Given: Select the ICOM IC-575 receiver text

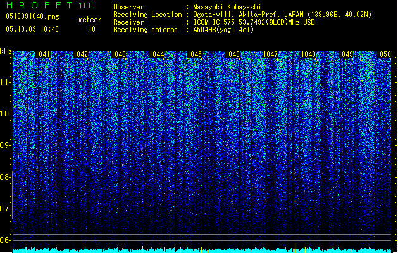Looking at the screenshot, I should coord(254,22).
